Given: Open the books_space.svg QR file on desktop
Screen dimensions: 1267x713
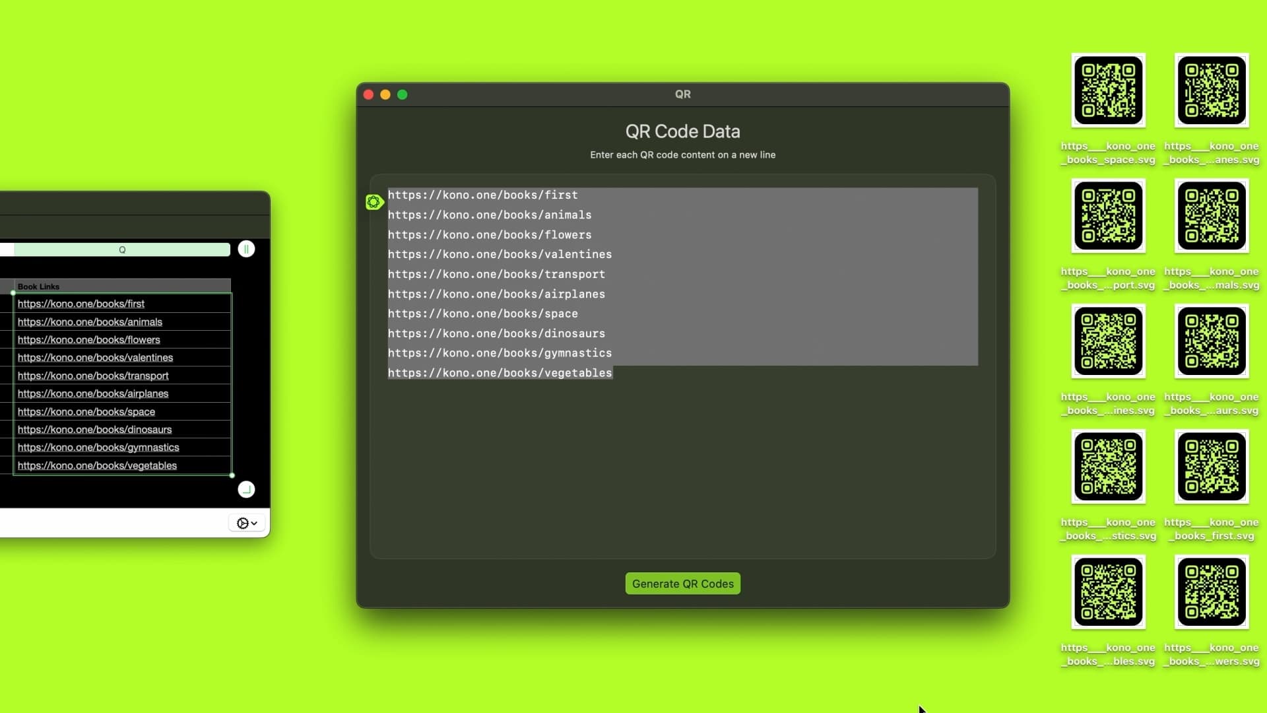Looking at the screenshot, I should click(1109, 90).
